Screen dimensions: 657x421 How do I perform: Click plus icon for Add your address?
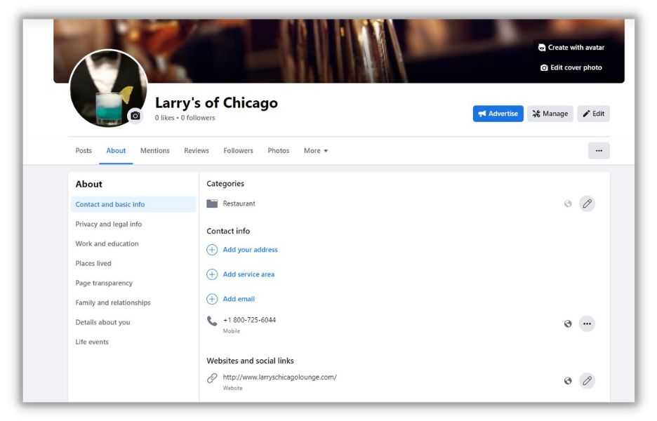pyautogui.click(x=212, y=250)
